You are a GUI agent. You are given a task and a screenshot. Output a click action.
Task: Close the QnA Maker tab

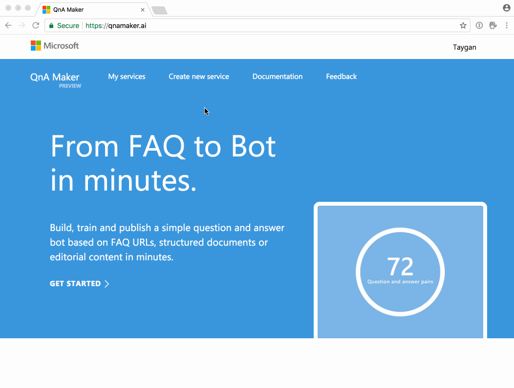point(143,10)
